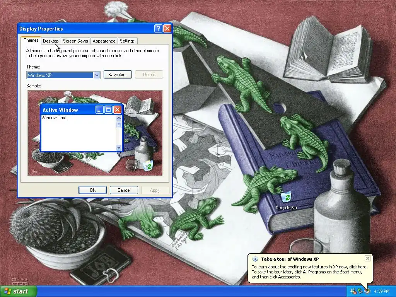Select the Recycle Bin desktop icon

point(286,201)
